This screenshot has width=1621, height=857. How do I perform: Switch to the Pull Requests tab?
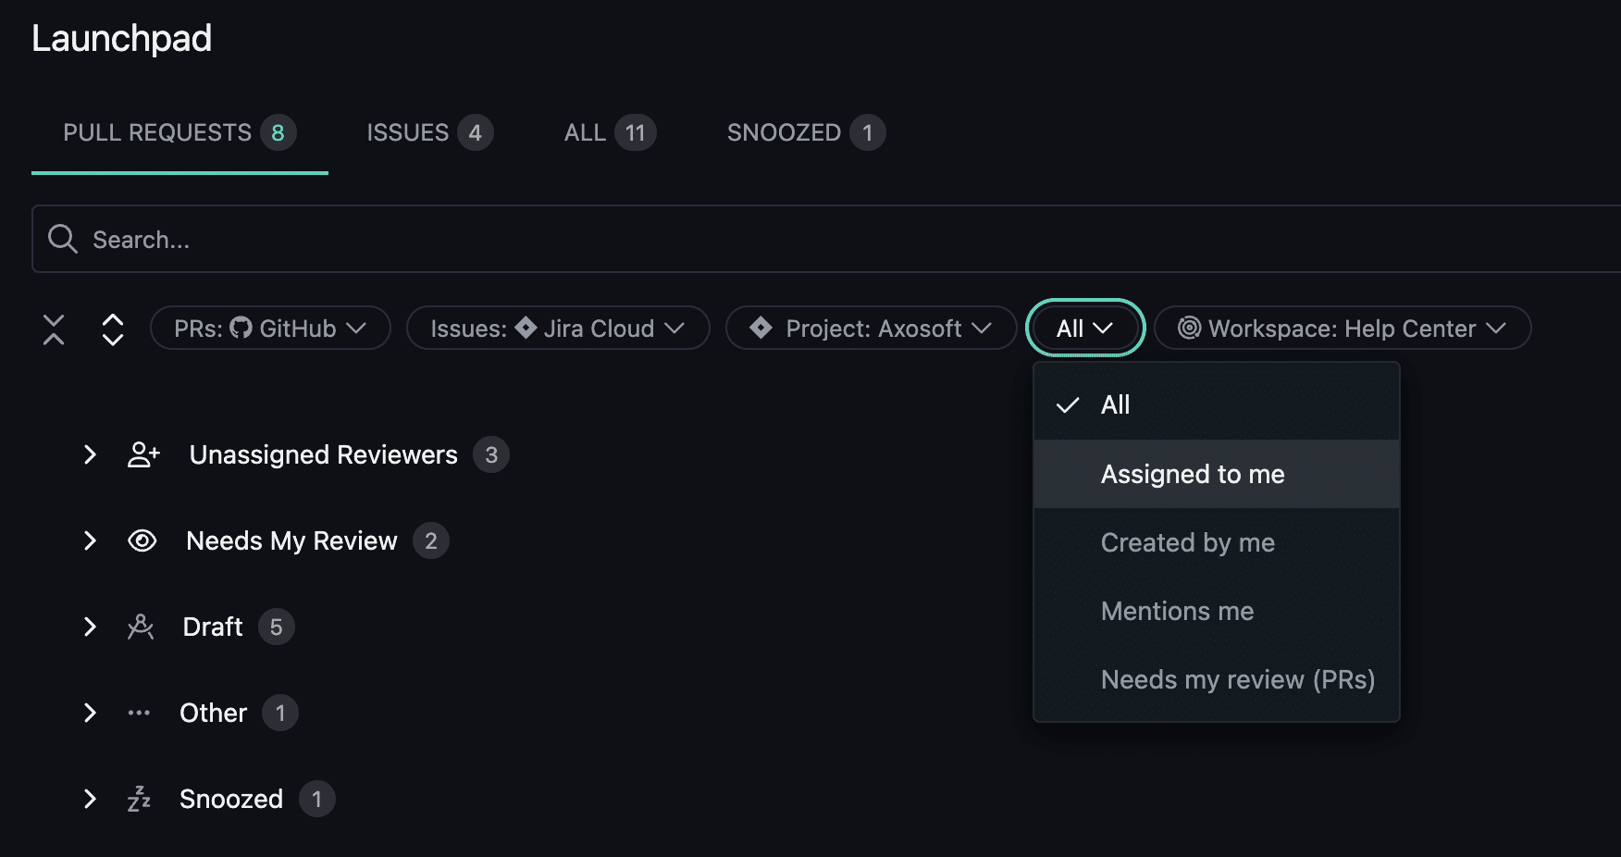[179, 133]
